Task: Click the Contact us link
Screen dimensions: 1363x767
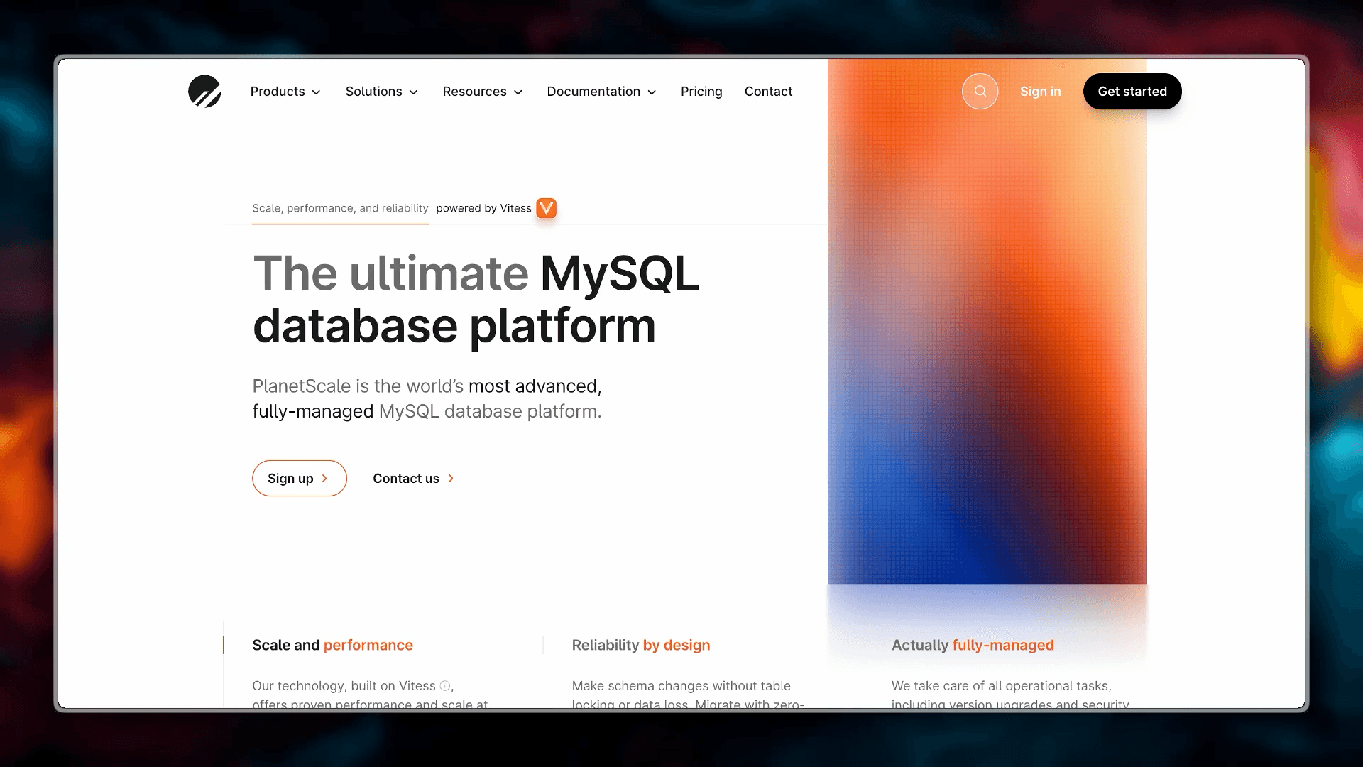Action: coord(414,479)
